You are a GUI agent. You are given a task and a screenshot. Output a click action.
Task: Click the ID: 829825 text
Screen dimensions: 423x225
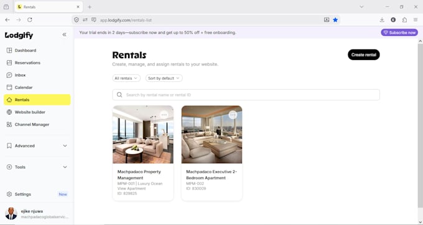tap(127, 193)
